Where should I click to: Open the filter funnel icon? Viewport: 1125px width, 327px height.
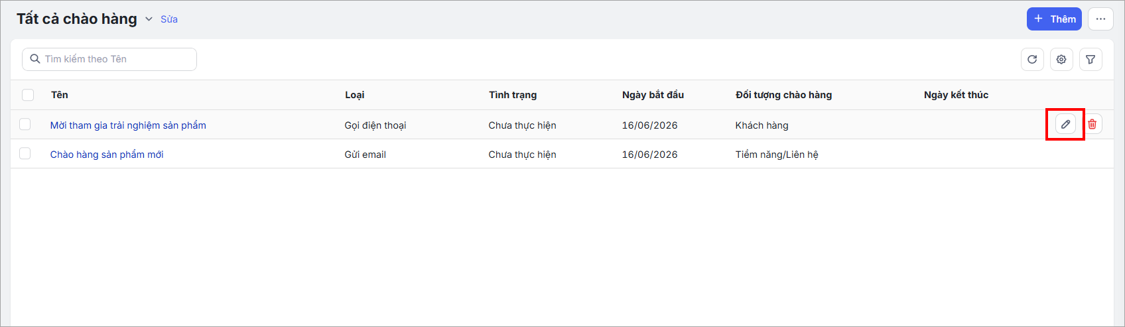point(1091,60)
